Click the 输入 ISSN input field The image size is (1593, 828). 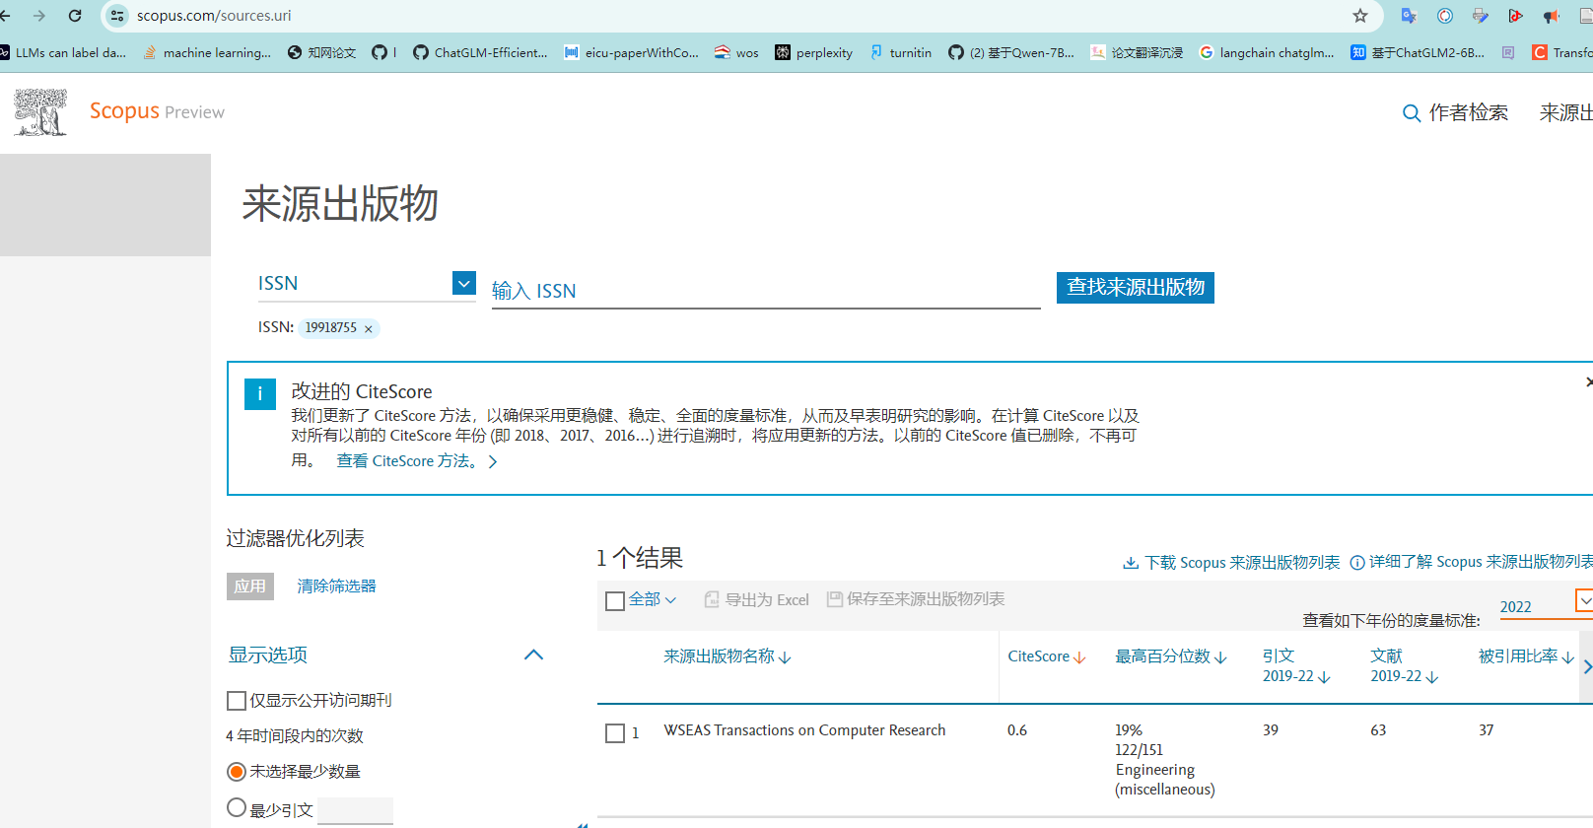pyautogui.click(x=766, y=291)
